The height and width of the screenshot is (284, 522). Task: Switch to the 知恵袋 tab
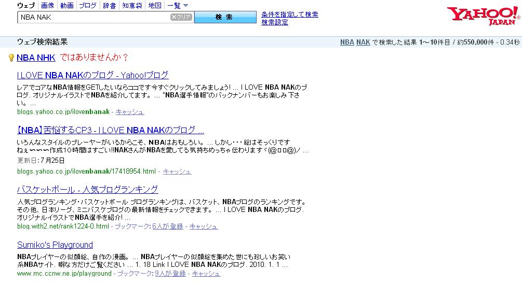(x=132, y=5)
